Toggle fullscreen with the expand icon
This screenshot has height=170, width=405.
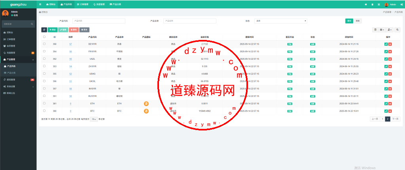[x=379, y=4]
